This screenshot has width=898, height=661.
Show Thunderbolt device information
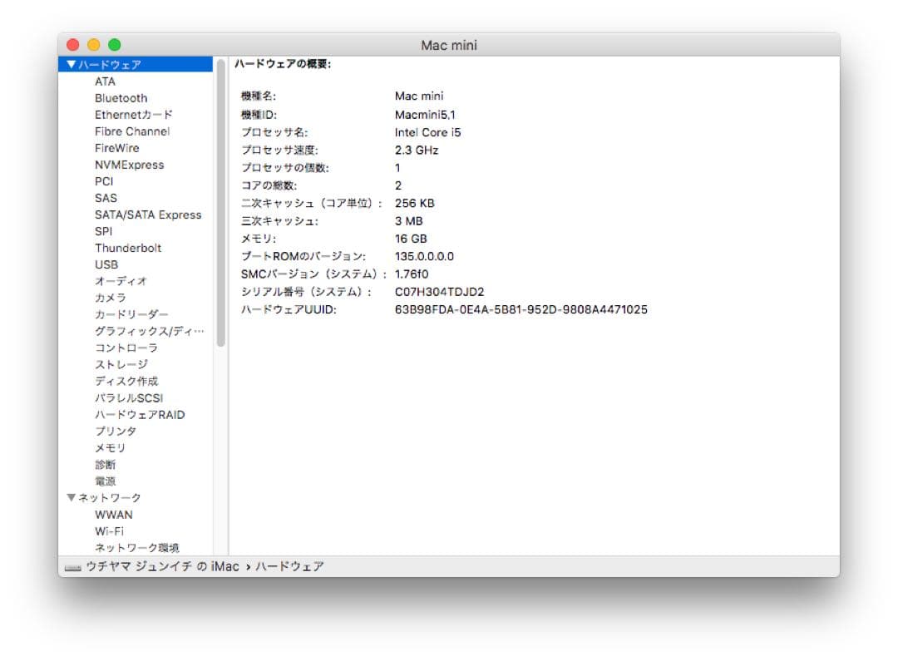click(128, 248)
